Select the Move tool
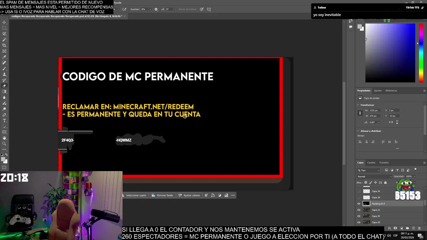Image resolution: width=427 pixels, height=240 pixels. [x=4, y=22]
